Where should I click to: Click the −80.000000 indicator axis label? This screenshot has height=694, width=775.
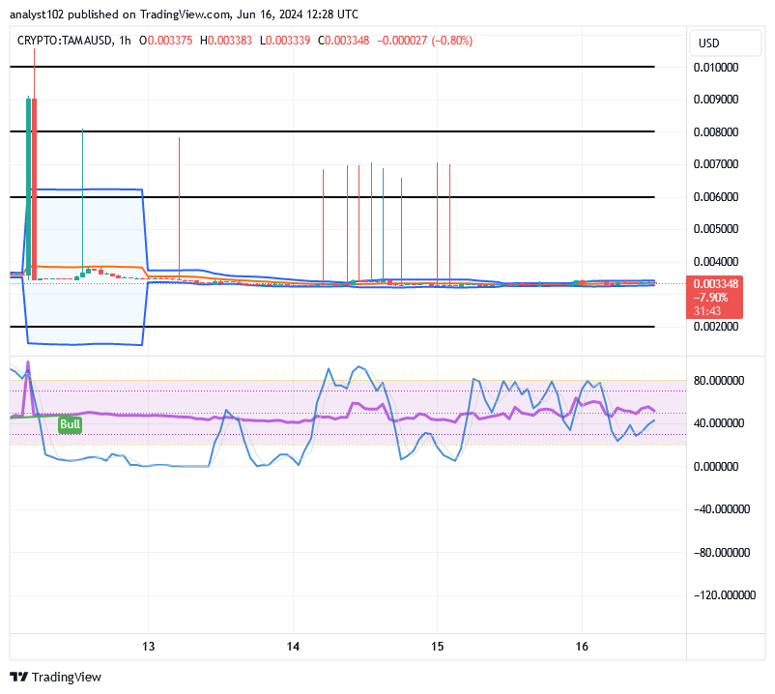pyautogui.click(x=722, y=553)
